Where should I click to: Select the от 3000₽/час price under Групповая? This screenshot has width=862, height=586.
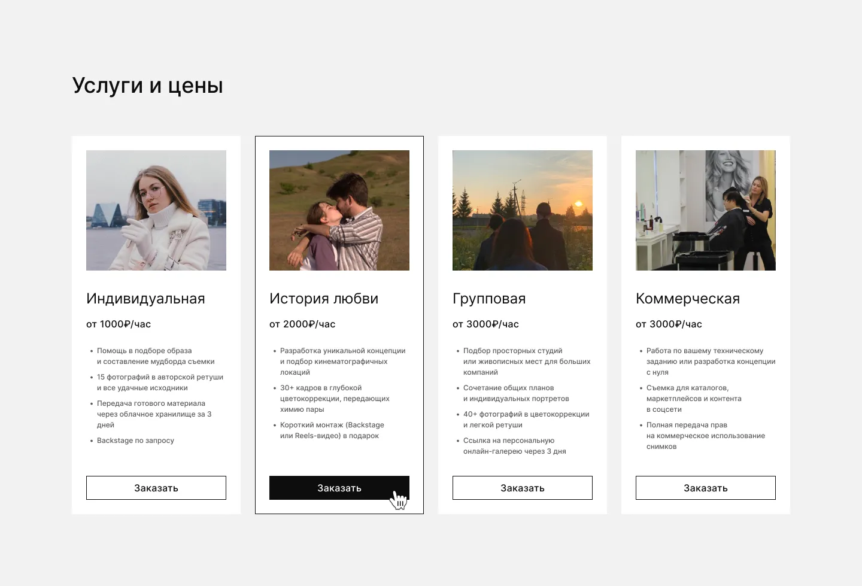(485, 324)
